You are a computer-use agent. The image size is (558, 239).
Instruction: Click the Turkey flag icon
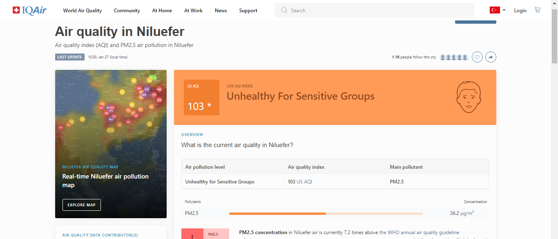point(495,10)
